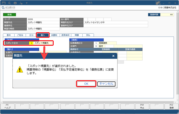
Task: Click the 精算先名カナ field スポットセイサンサキ
Action: [x=116, y=23]
